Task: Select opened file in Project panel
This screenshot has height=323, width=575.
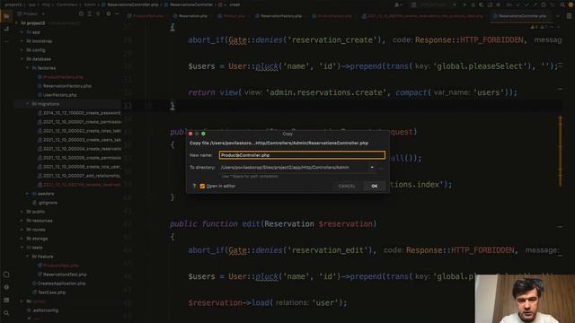Action: pyautogui.click(x=81, y=14)
